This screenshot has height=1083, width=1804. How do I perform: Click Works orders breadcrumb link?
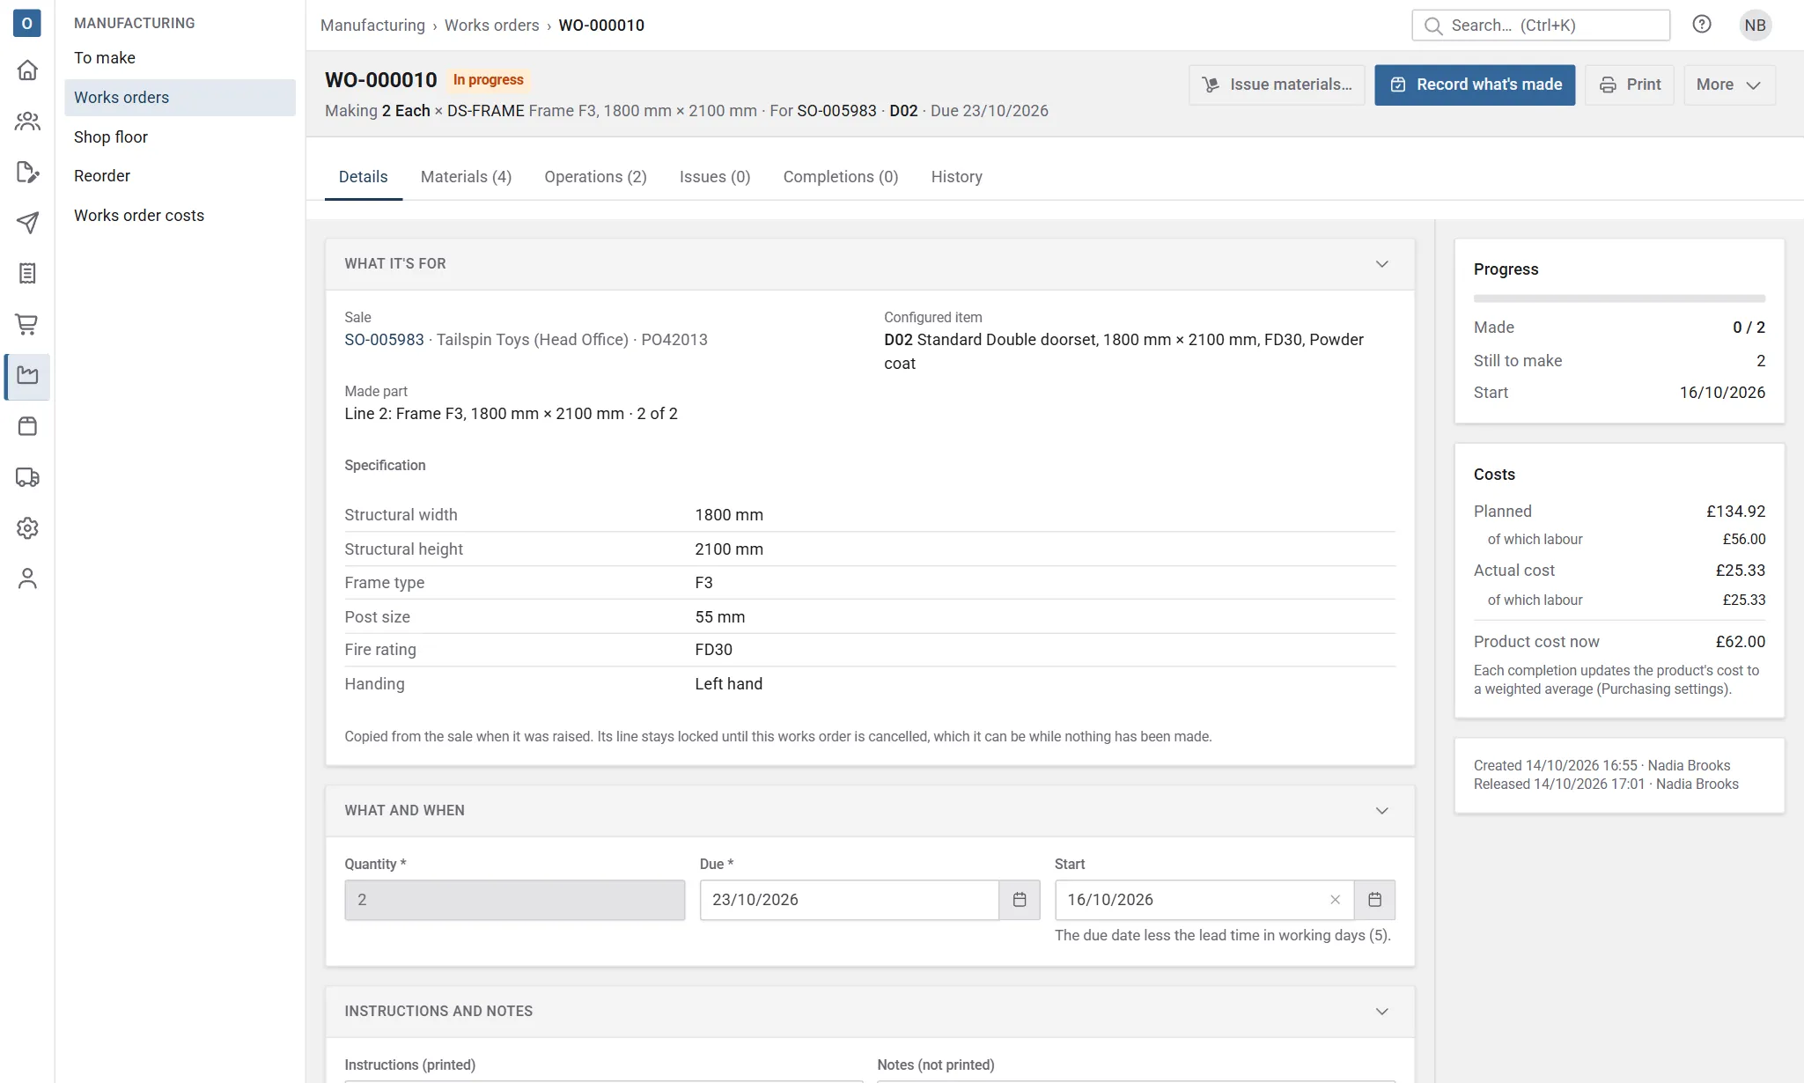click(491, 26)
